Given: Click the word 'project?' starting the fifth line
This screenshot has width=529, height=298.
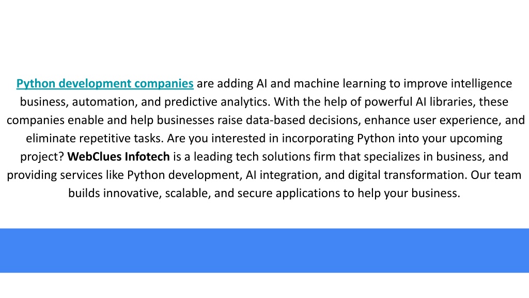Looking at the screenshot, I should coord(42,156).
